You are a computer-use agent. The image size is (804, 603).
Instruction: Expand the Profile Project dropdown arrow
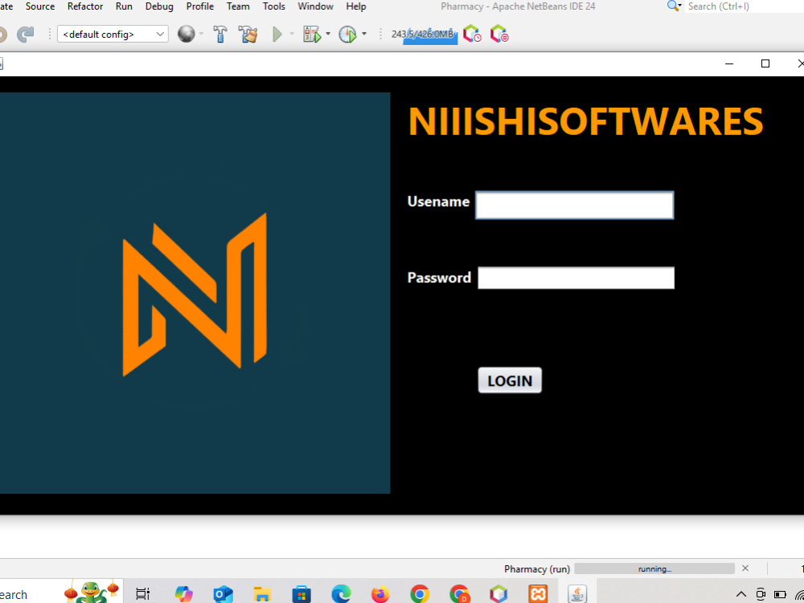pyautogui.click(x=364, y=35)
